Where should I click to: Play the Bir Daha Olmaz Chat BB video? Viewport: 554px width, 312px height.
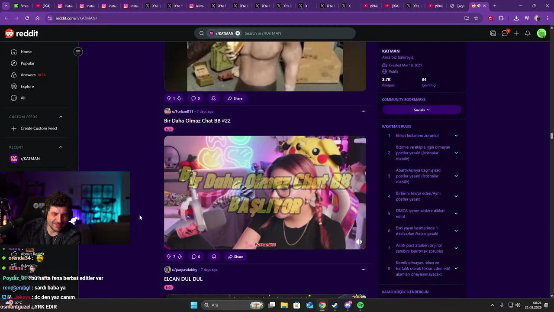265,192
